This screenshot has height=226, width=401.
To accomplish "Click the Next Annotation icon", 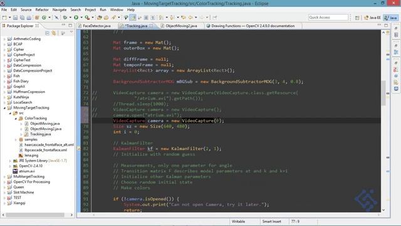I will pyautogui.click(x=161, y=18).
